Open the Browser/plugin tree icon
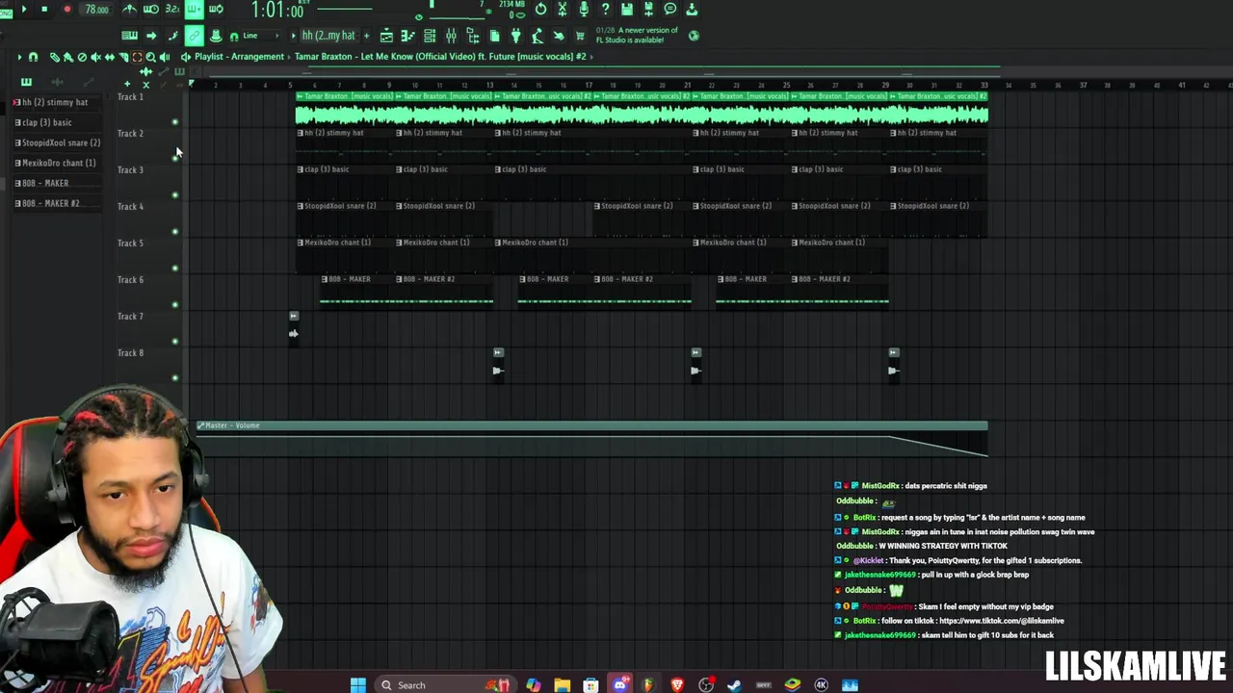The width and height of the screenshot is (1233, 693). pos(473,37)
